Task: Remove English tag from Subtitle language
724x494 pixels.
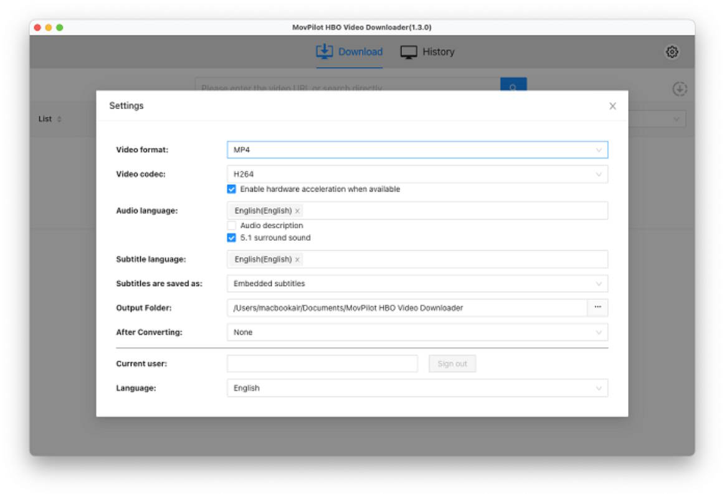Action: click(x=297, y=259)
